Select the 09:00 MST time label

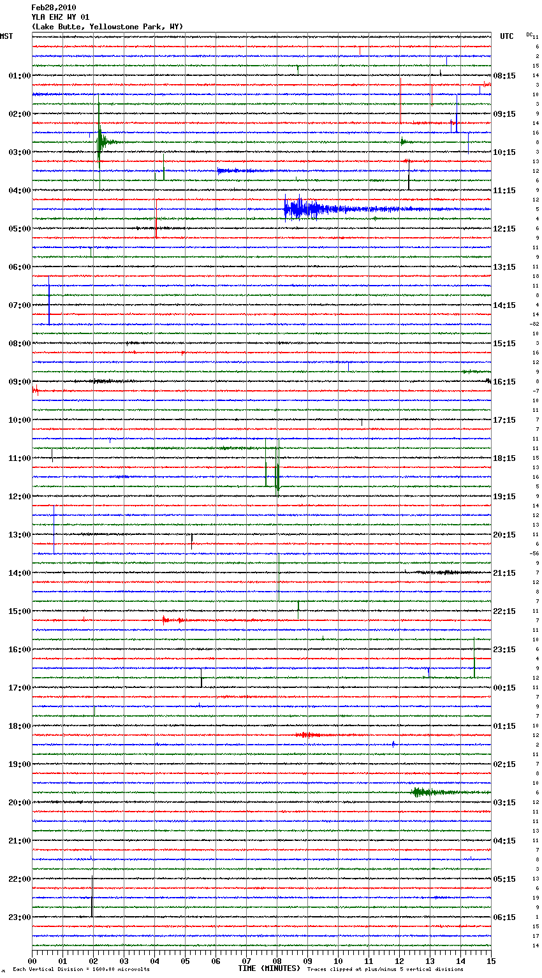(x=20, y=382)
